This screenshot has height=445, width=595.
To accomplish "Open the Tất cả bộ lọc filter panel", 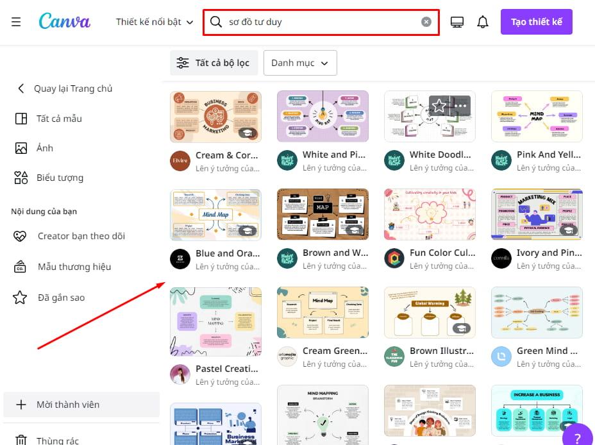I will pyautogui.click(x=214, y=63).
